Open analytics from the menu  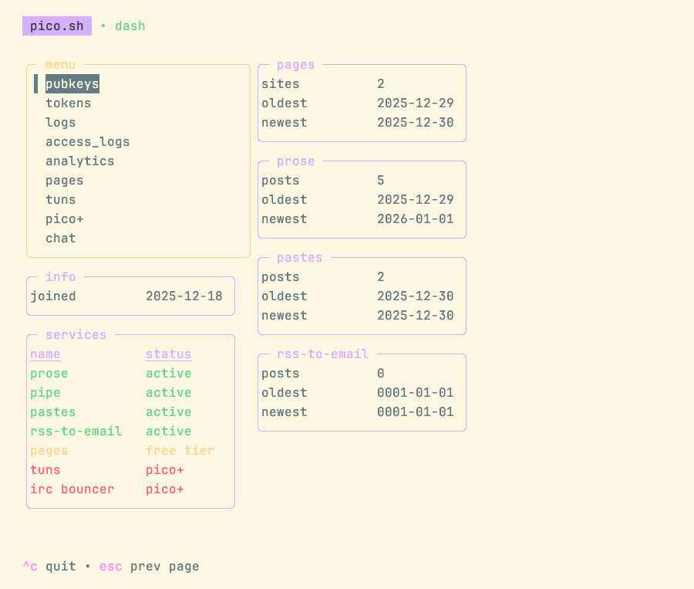pos(79,161)
